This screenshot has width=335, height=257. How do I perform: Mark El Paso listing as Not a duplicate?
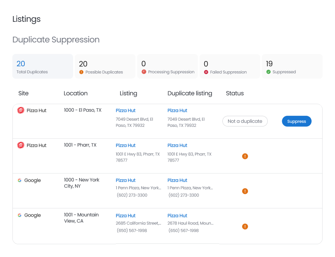pos(245,121)
